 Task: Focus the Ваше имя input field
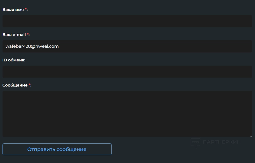[x=127, y=21]
